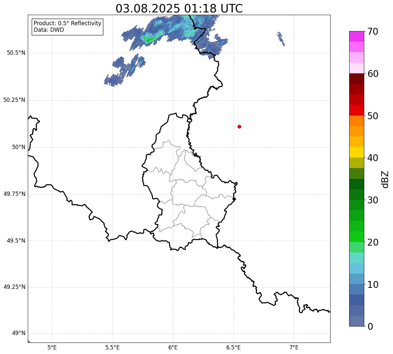393x354 pixels.
Task: Click the '49.5°N' latitude label
Action: coord(16,241)
